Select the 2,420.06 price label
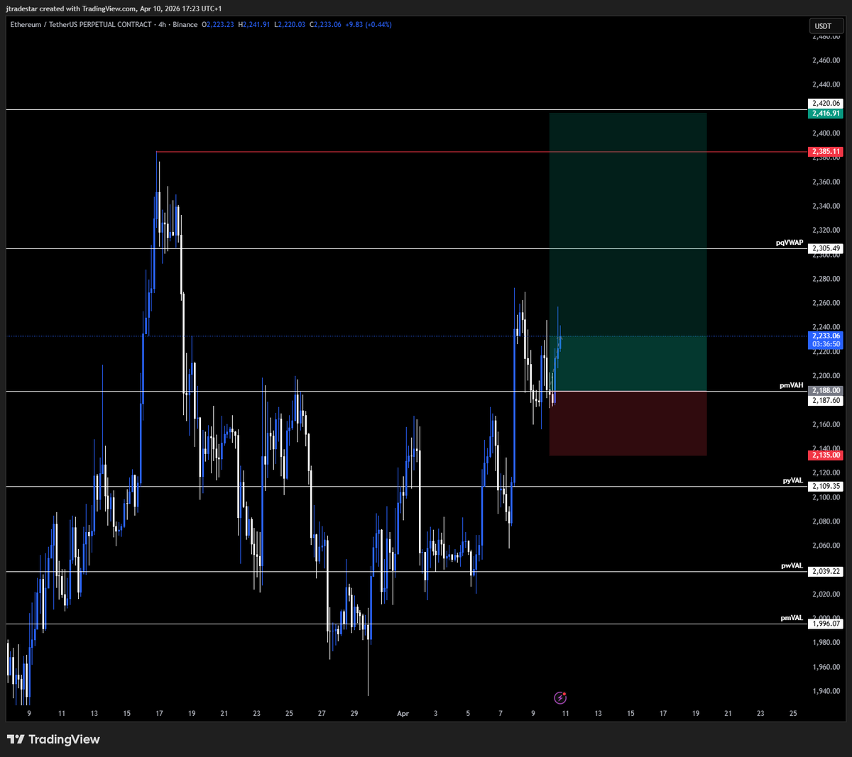 [x=826, y=104]
